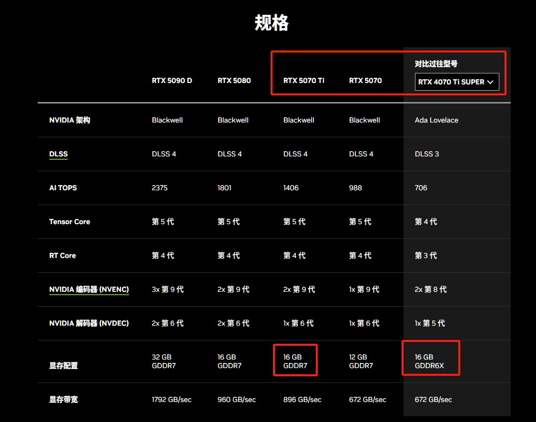Click the chevron arrow beside RTX 4070 Ti SUPER
This screenshot has height=422, width=536.
pos(490,82)
